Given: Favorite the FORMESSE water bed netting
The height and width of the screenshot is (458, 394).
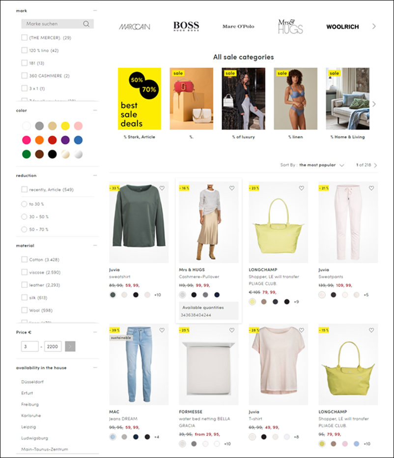Looking at the screenshot, I should click(232, 330).
